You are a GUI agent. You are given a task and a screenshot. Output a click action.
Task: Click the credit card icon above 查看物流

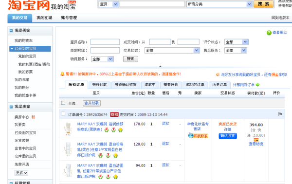256,140
